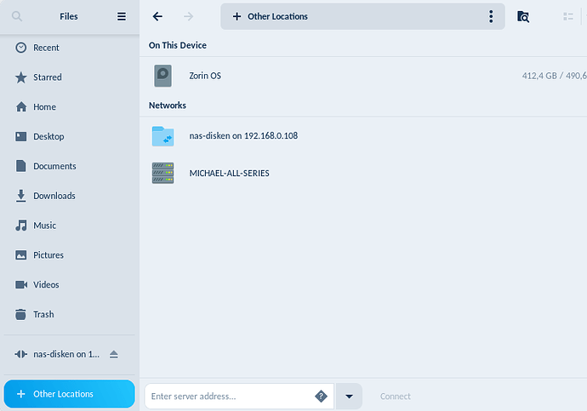Go back with the left arrow
The width and height of the screenshot is (587, 411).
157,16
